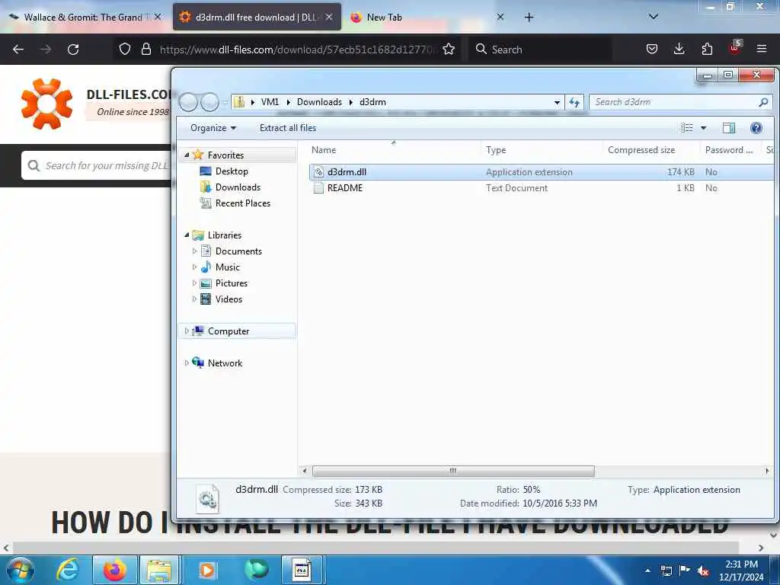780x585 pixels.
Task: Refresh the Explorer folder view
Action: 574,102
